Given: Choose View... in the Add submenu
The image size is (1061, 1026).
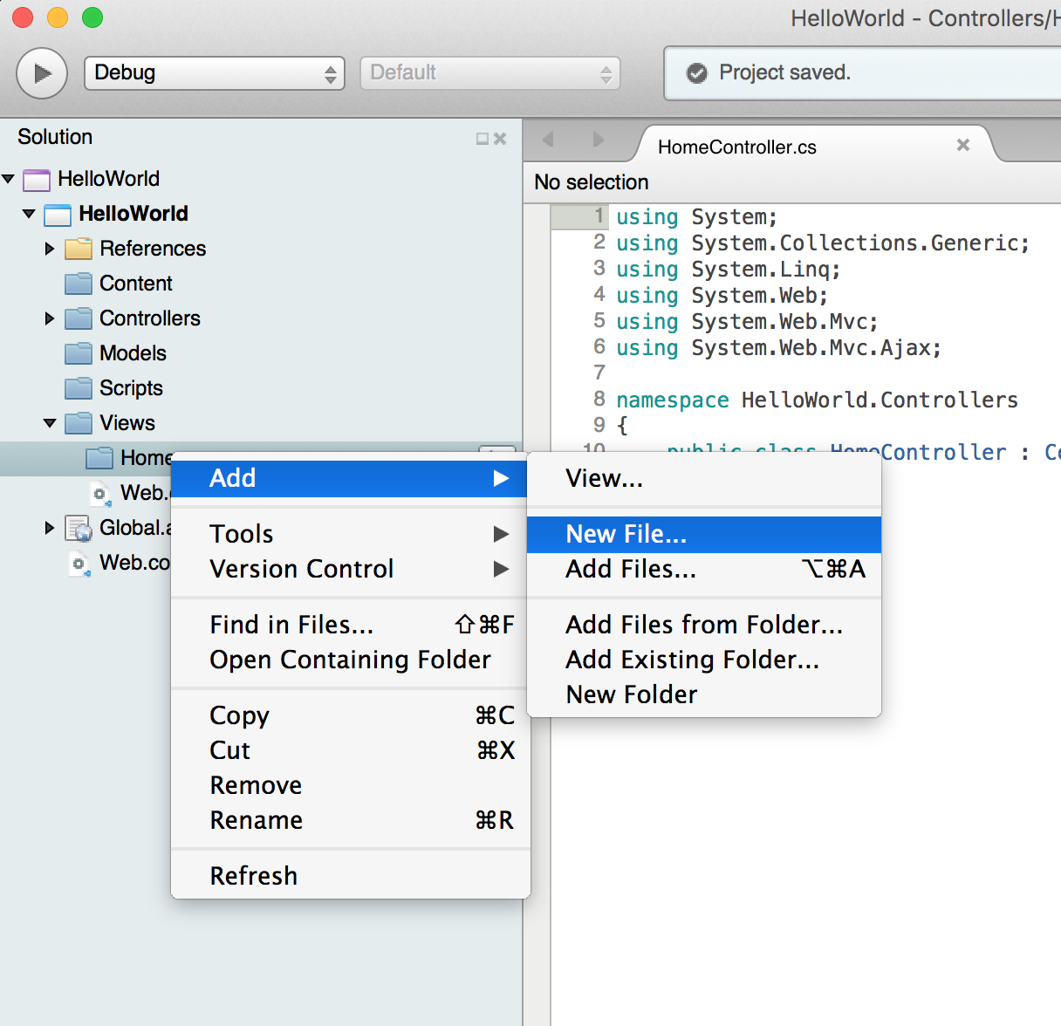Looking at the screenshot, I should pos(704,478).
